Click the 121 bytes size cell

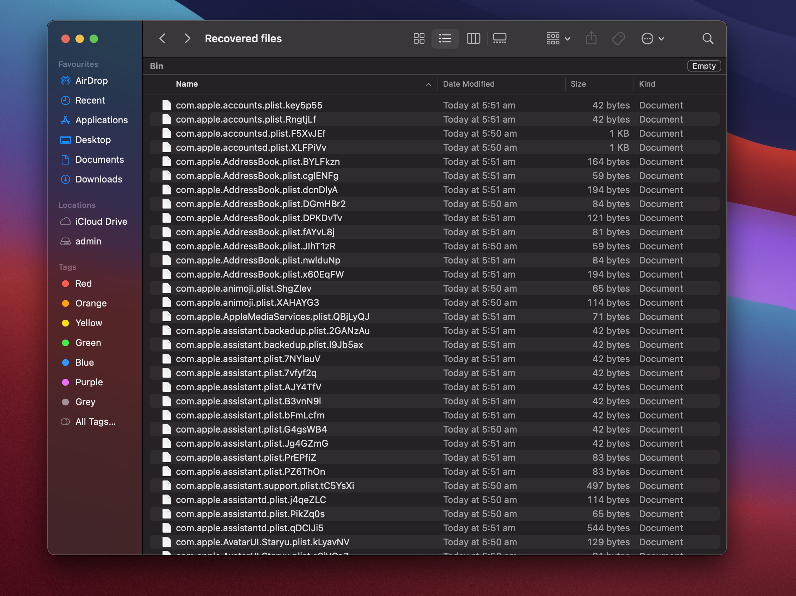[608, 218]
